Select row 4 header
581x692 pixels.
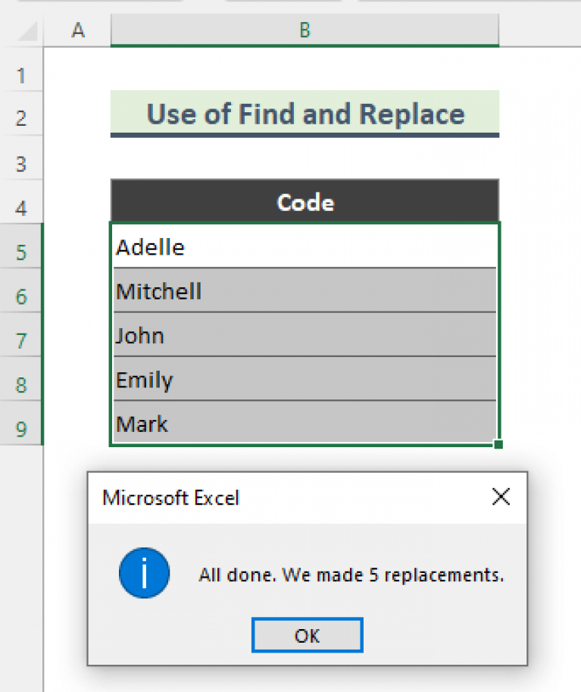20,208
